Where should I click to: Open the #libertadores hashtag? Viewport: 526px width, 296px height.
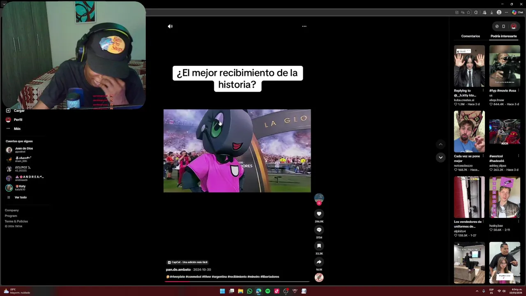(x=270, y=277)
